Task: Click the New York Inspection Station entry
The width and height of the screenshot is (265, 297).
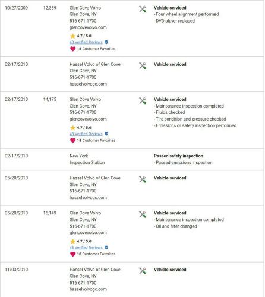Action: point(87,159)
